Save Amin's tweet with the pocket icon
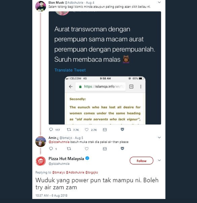 pyautogui.click(x=122, y=148)
